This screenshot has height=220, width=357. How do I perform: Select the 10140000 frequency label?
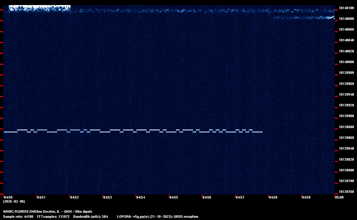[346, 62]
